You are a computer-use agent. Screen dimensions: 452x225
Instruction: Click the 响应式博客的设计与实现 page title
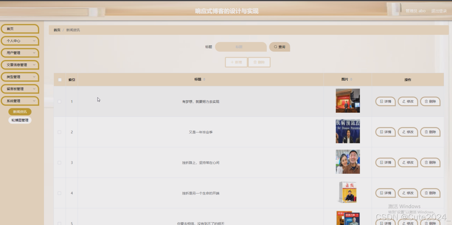[227, 11]
